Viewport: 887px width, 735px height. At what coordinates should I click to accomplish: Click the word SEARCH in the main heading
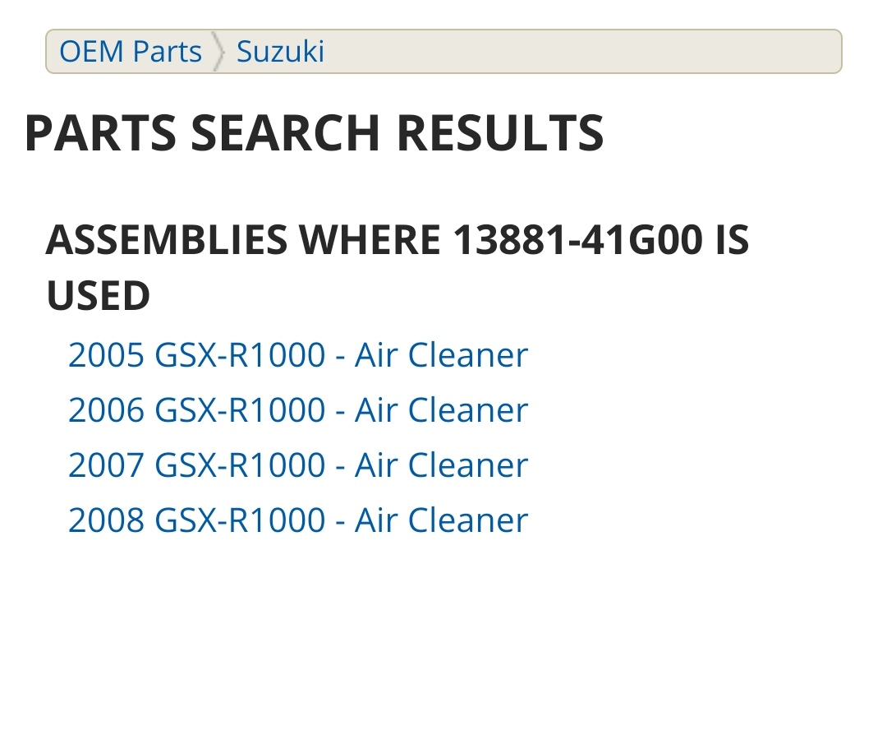286,133
